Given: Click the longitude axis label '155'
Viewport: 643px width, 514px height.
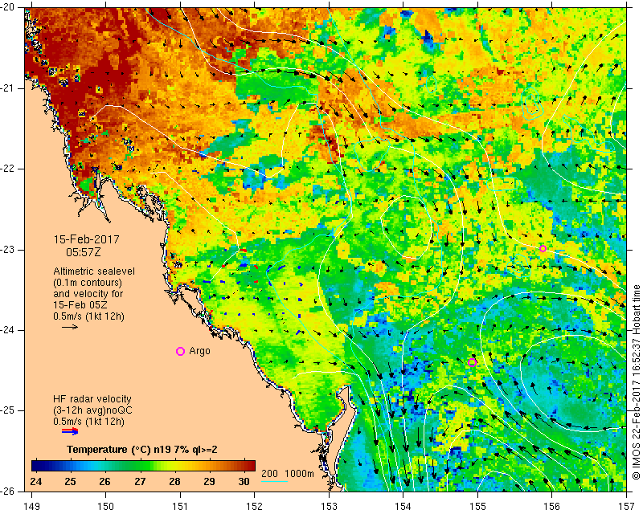Looking at the screenshot, I should pyautogui.click(x=477, y=506).
